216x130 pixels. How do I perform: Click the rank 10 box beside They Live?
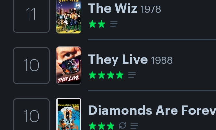(31, 65)
